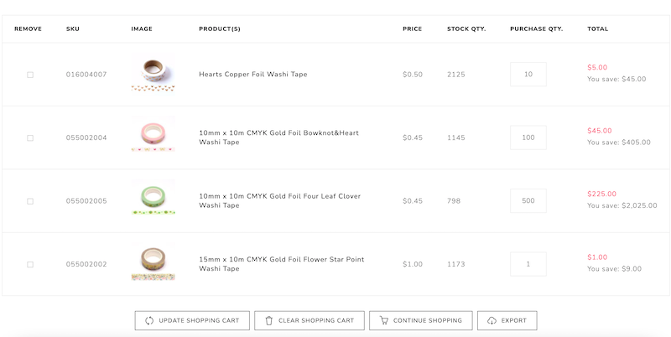Edit purchase quantity field showing 10

(x=528, y=75)
